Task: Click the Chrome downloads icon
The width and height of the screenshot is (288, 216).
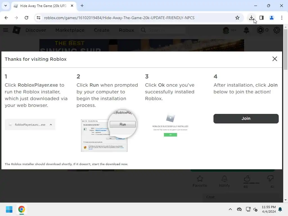Action: click(x=251, y=18)
